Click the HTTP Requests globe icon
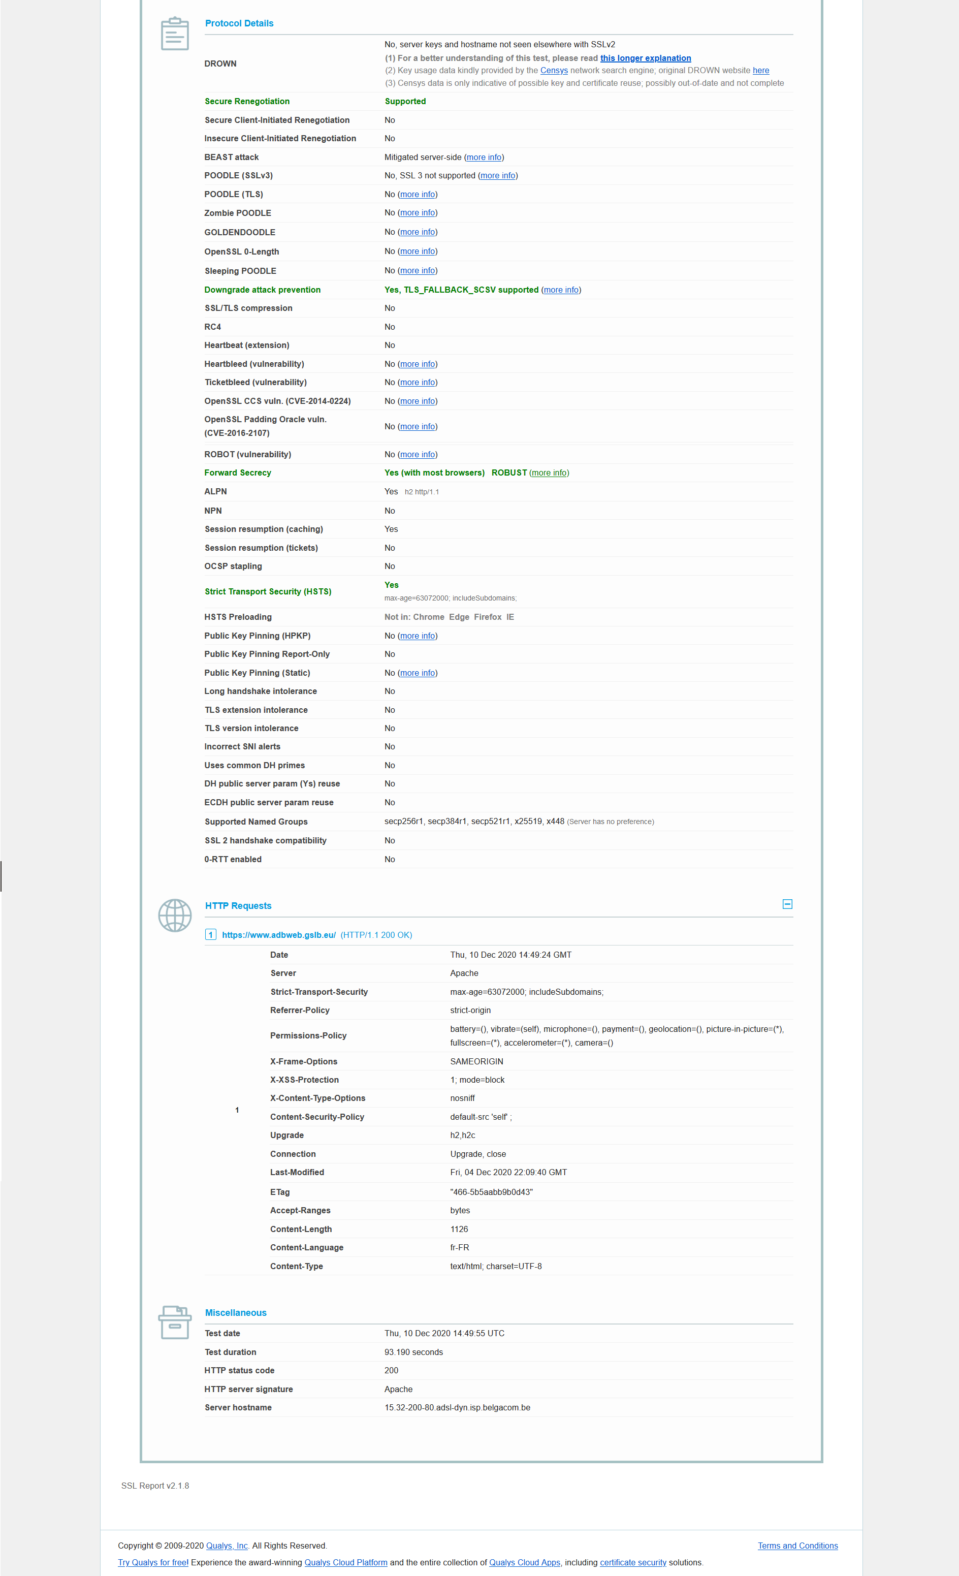 pyautogui.click(x=175, y=916)
